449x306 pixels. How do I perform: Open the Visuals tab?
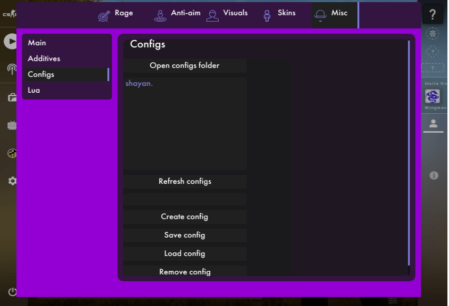point(227,15)
